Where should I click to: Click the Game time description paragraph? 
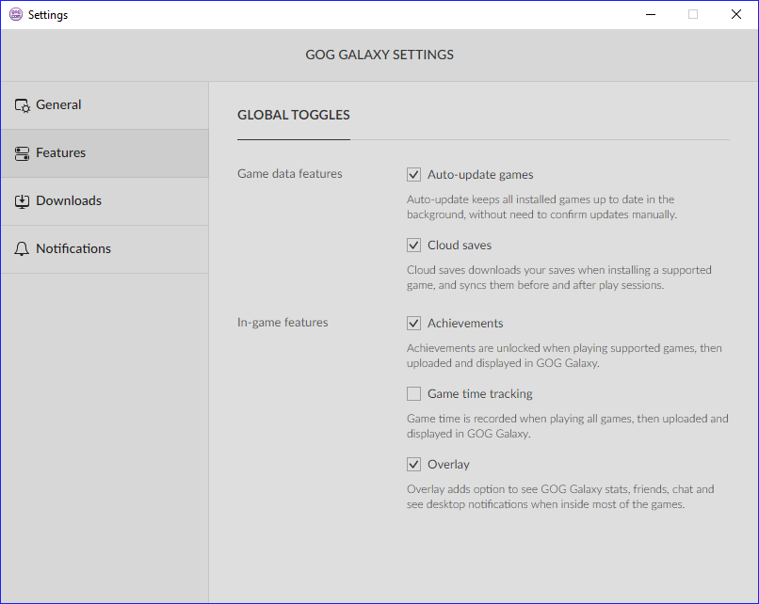pyautogui.click(x=567, y=426)
